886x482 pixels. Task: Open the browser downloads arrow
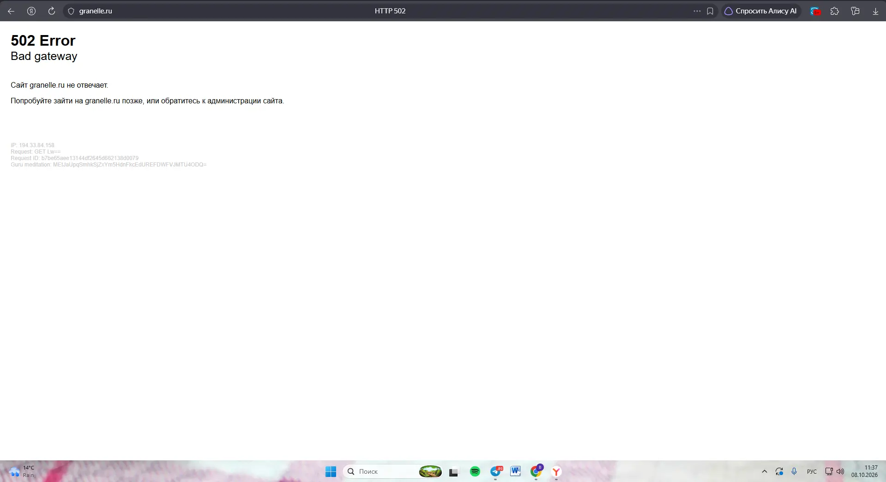(x=875, y=11)
